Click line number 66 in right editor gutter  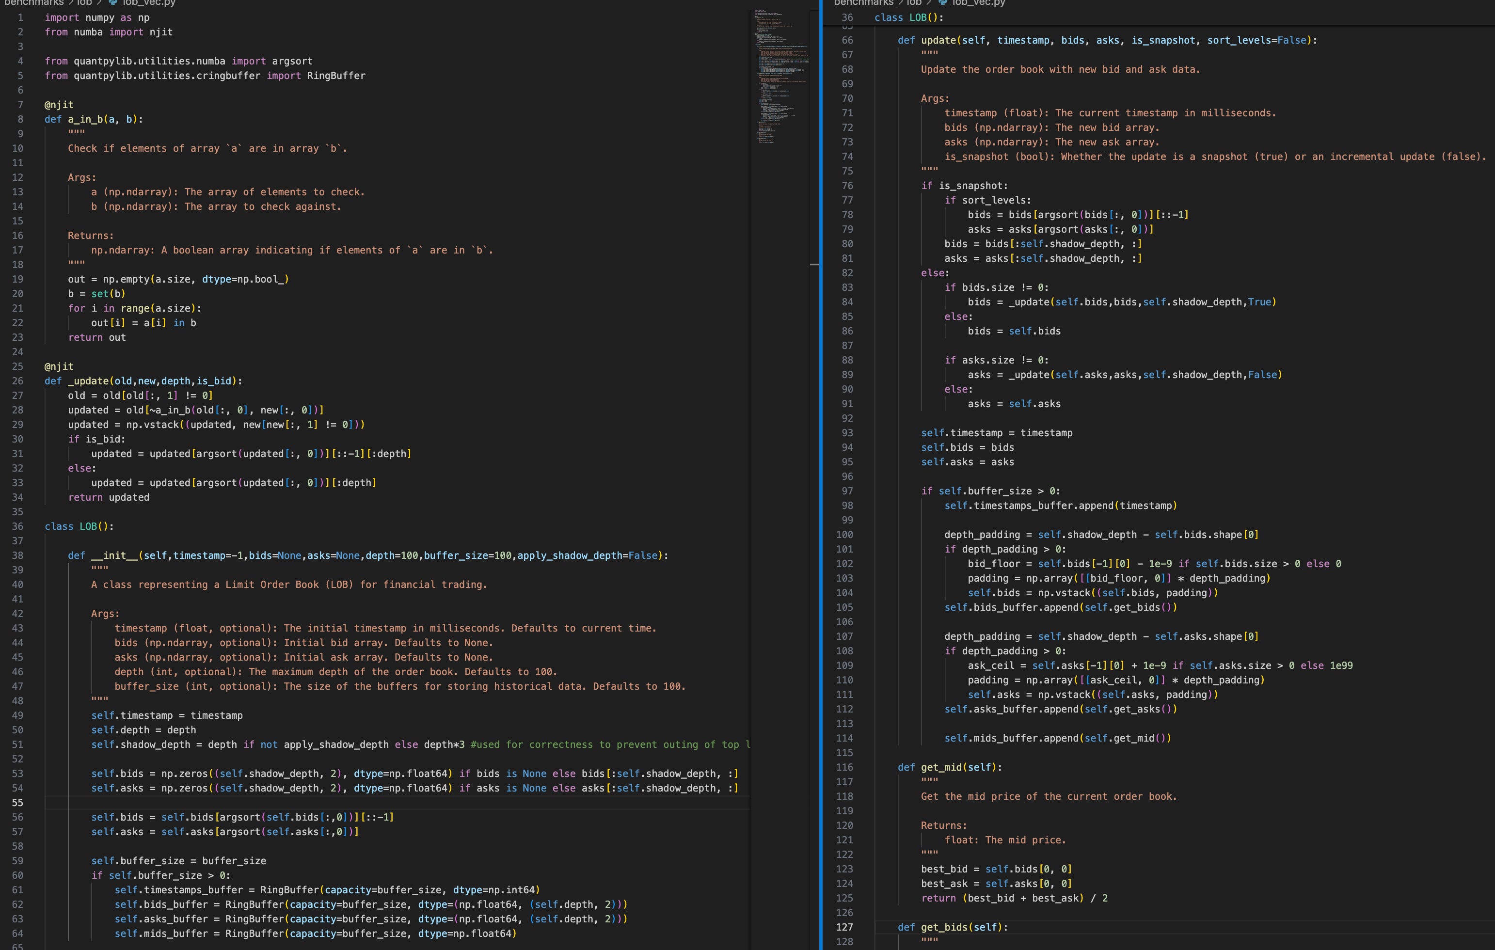coord(847,40)
